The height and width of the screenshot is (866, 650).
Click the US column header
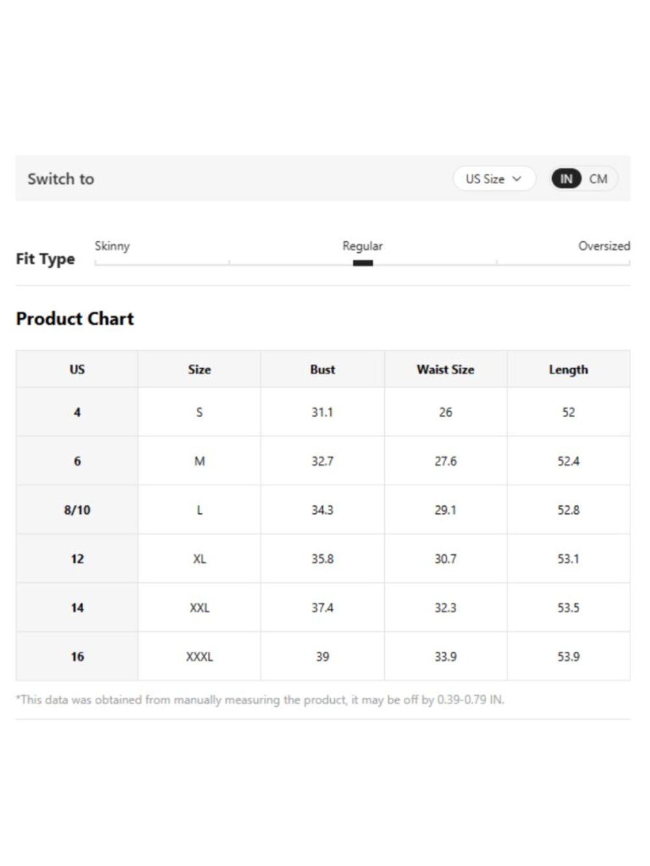pos(77,369)
